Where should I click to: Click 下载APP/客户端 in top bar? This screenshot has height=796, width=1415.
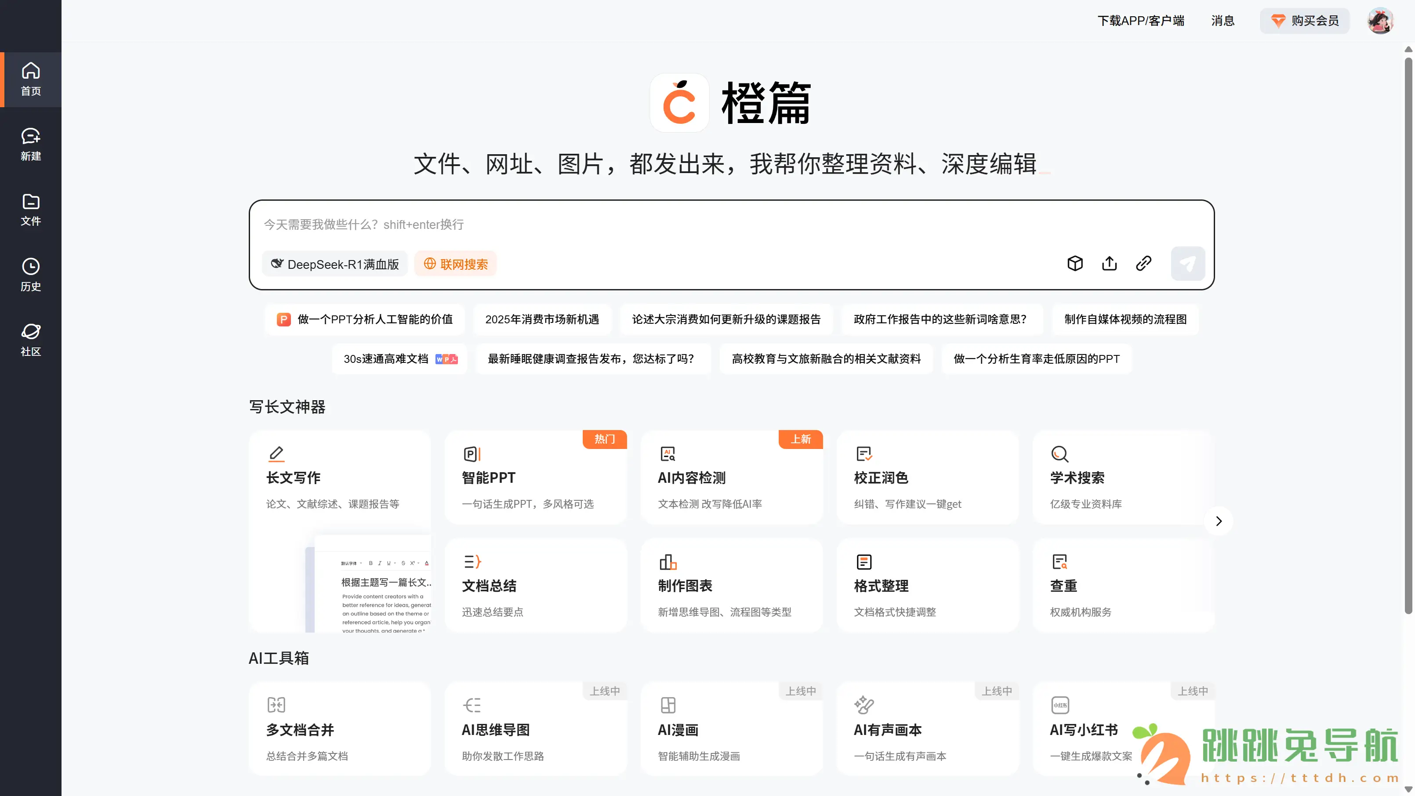[x=1141, y=21]
